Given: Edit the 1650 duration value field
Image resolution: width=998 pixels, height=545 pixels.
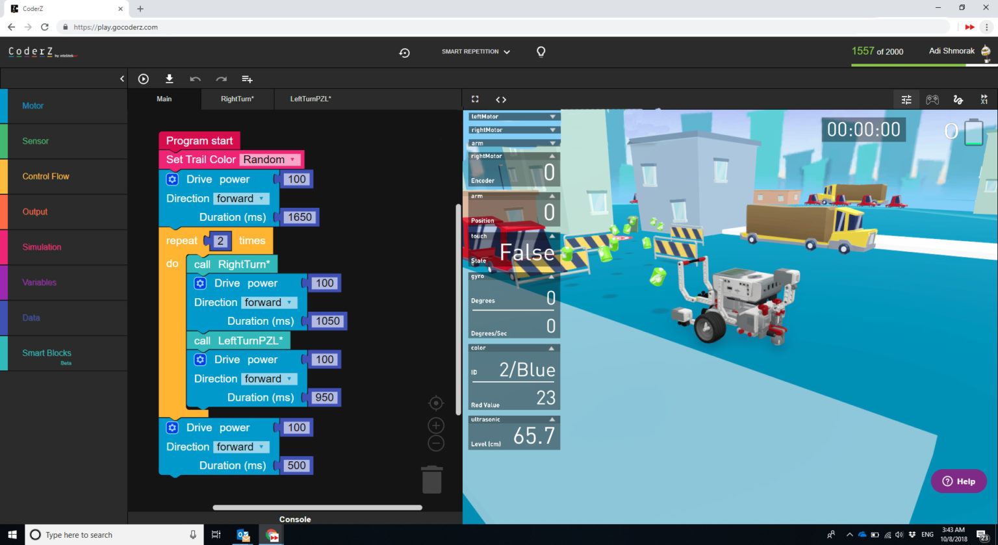Looking at the screenshot, I should tap(301, 217).
